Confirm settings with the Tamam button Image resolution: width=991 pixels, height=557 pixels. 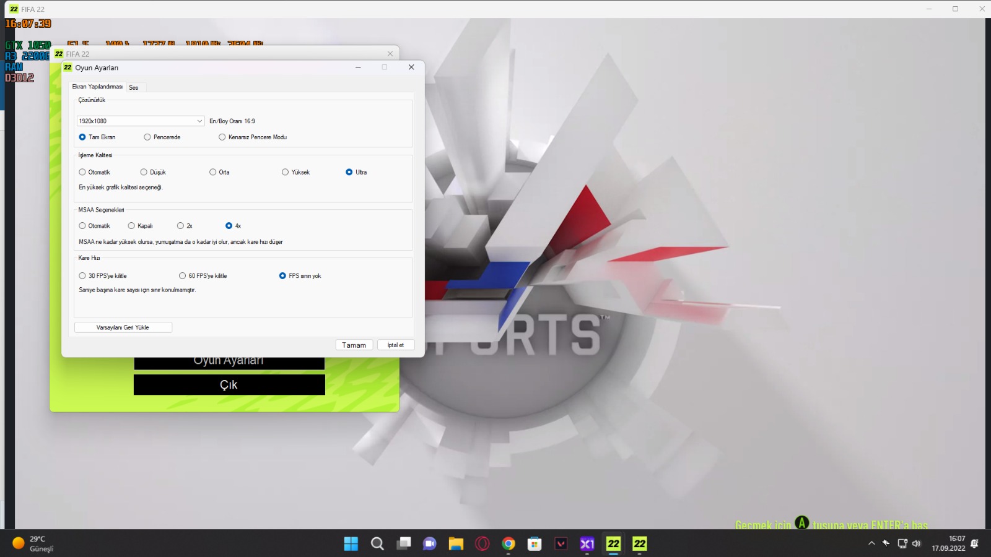354,345
